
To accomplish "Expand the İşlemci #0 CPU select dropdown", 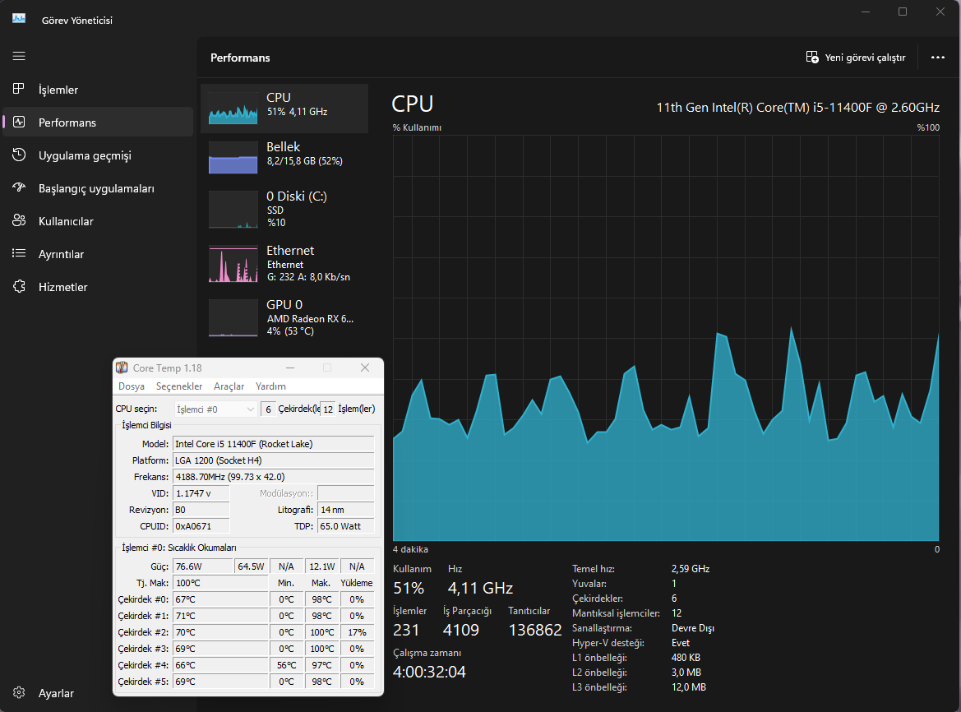I will [x=215, y=409].
